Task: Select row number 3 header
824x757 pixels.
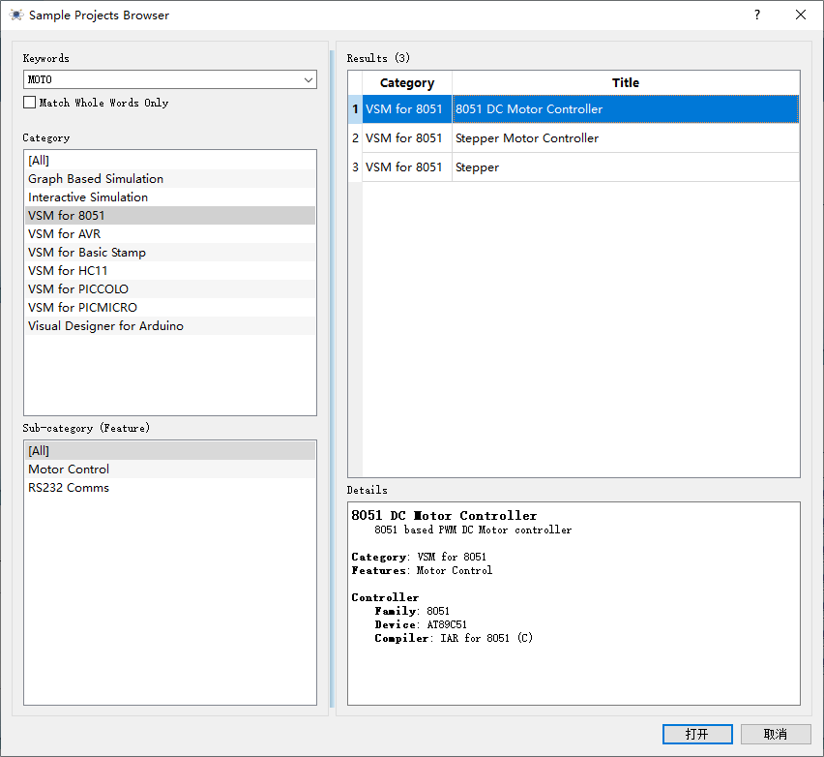Action: pos(355,167)
